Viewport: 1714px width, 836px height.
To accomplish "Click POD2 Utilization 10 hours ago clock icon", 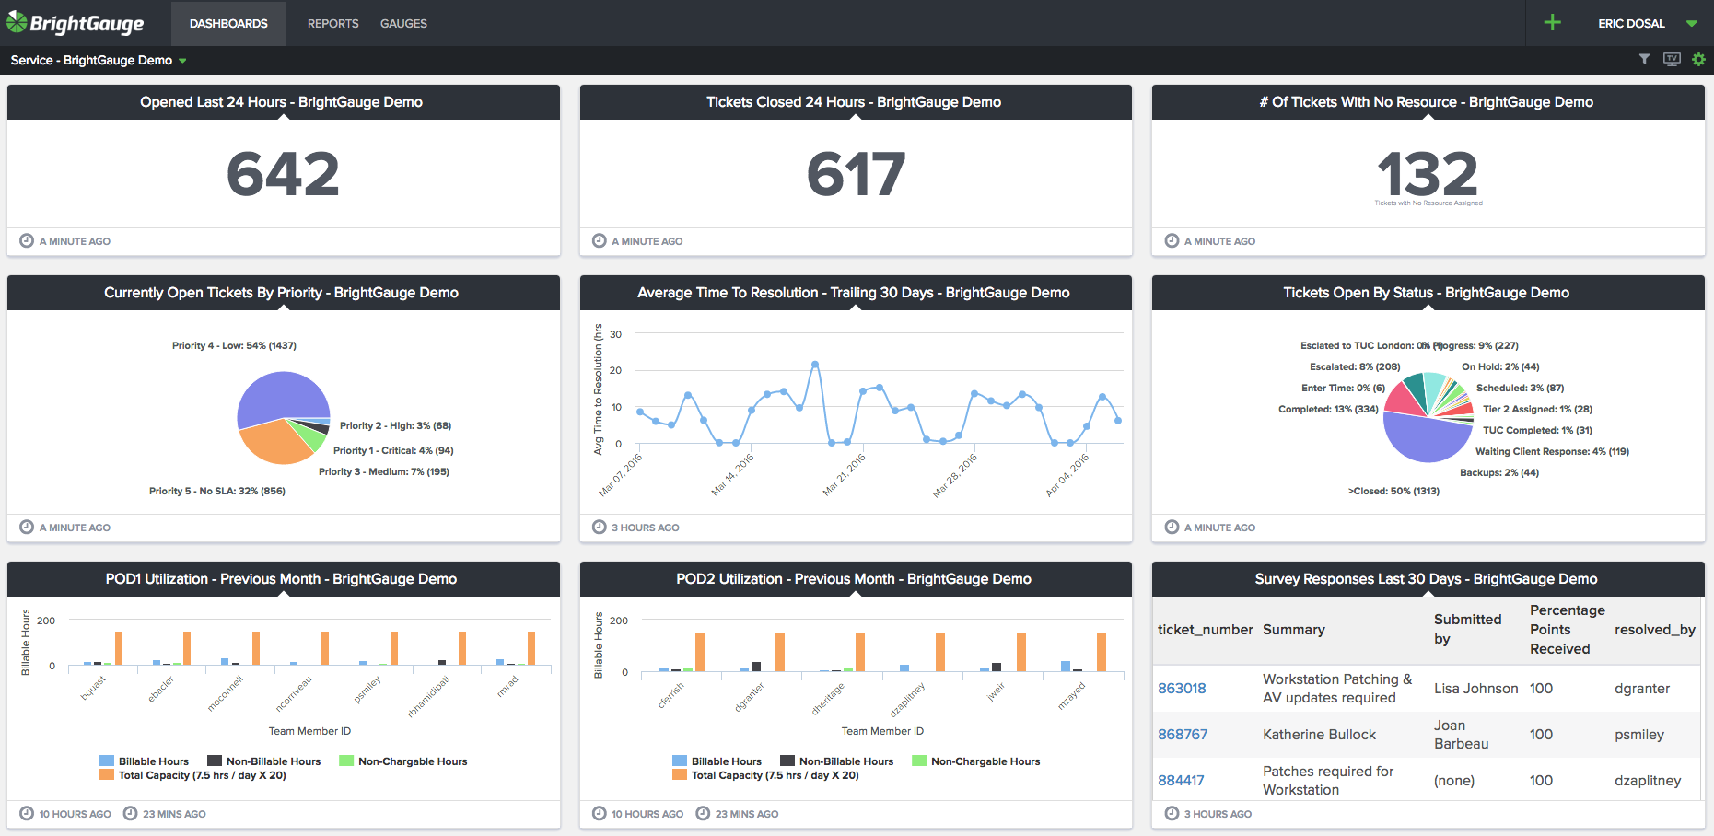I will coord(600,814).
